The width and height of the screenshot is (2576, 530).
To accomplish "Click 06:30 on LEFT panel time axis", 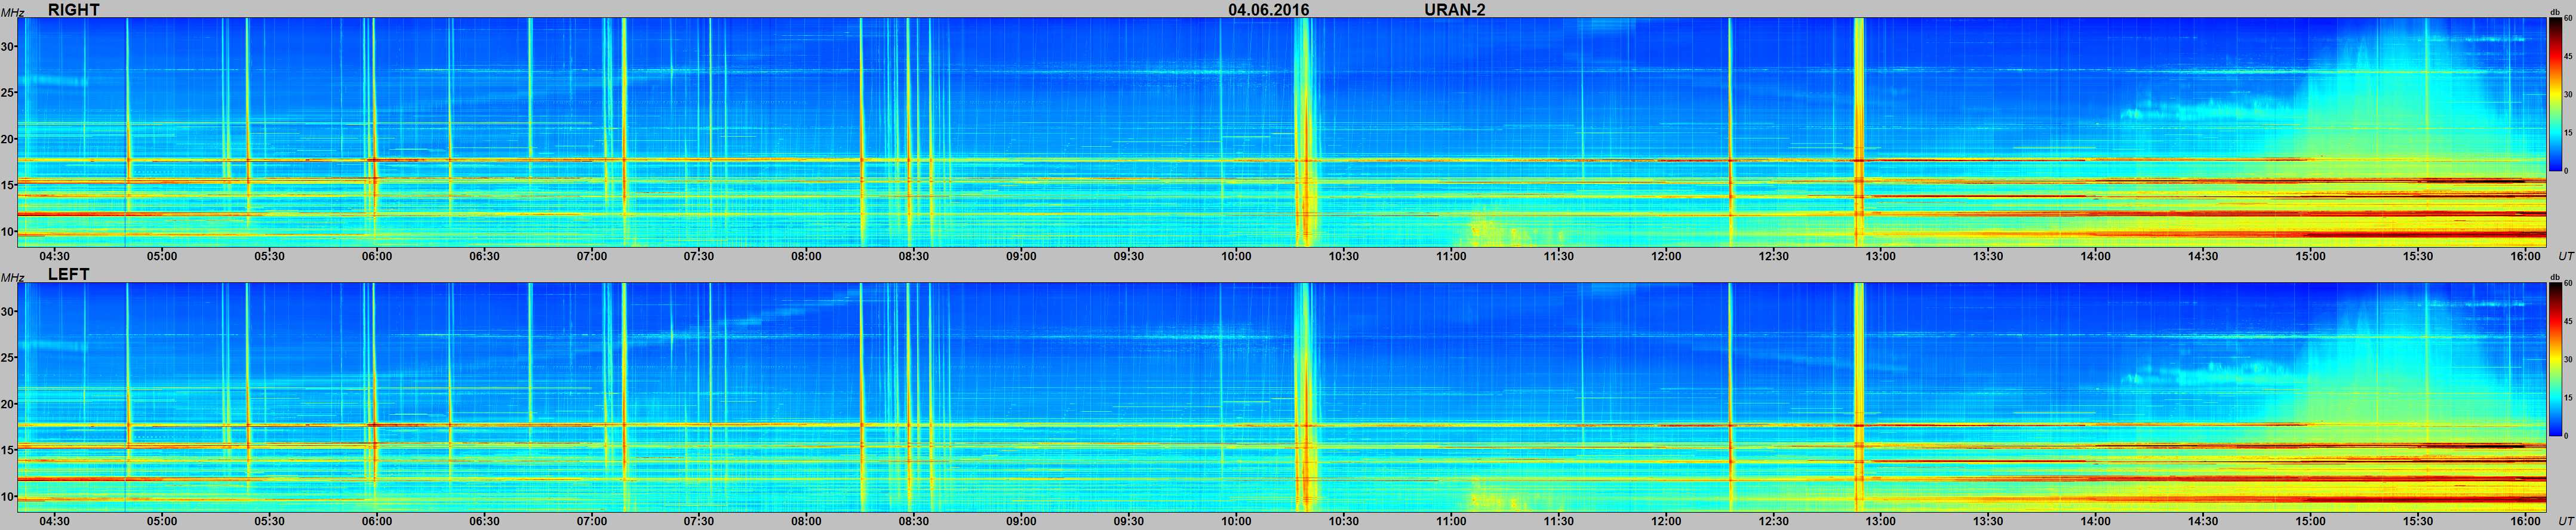I will (484, 521).
